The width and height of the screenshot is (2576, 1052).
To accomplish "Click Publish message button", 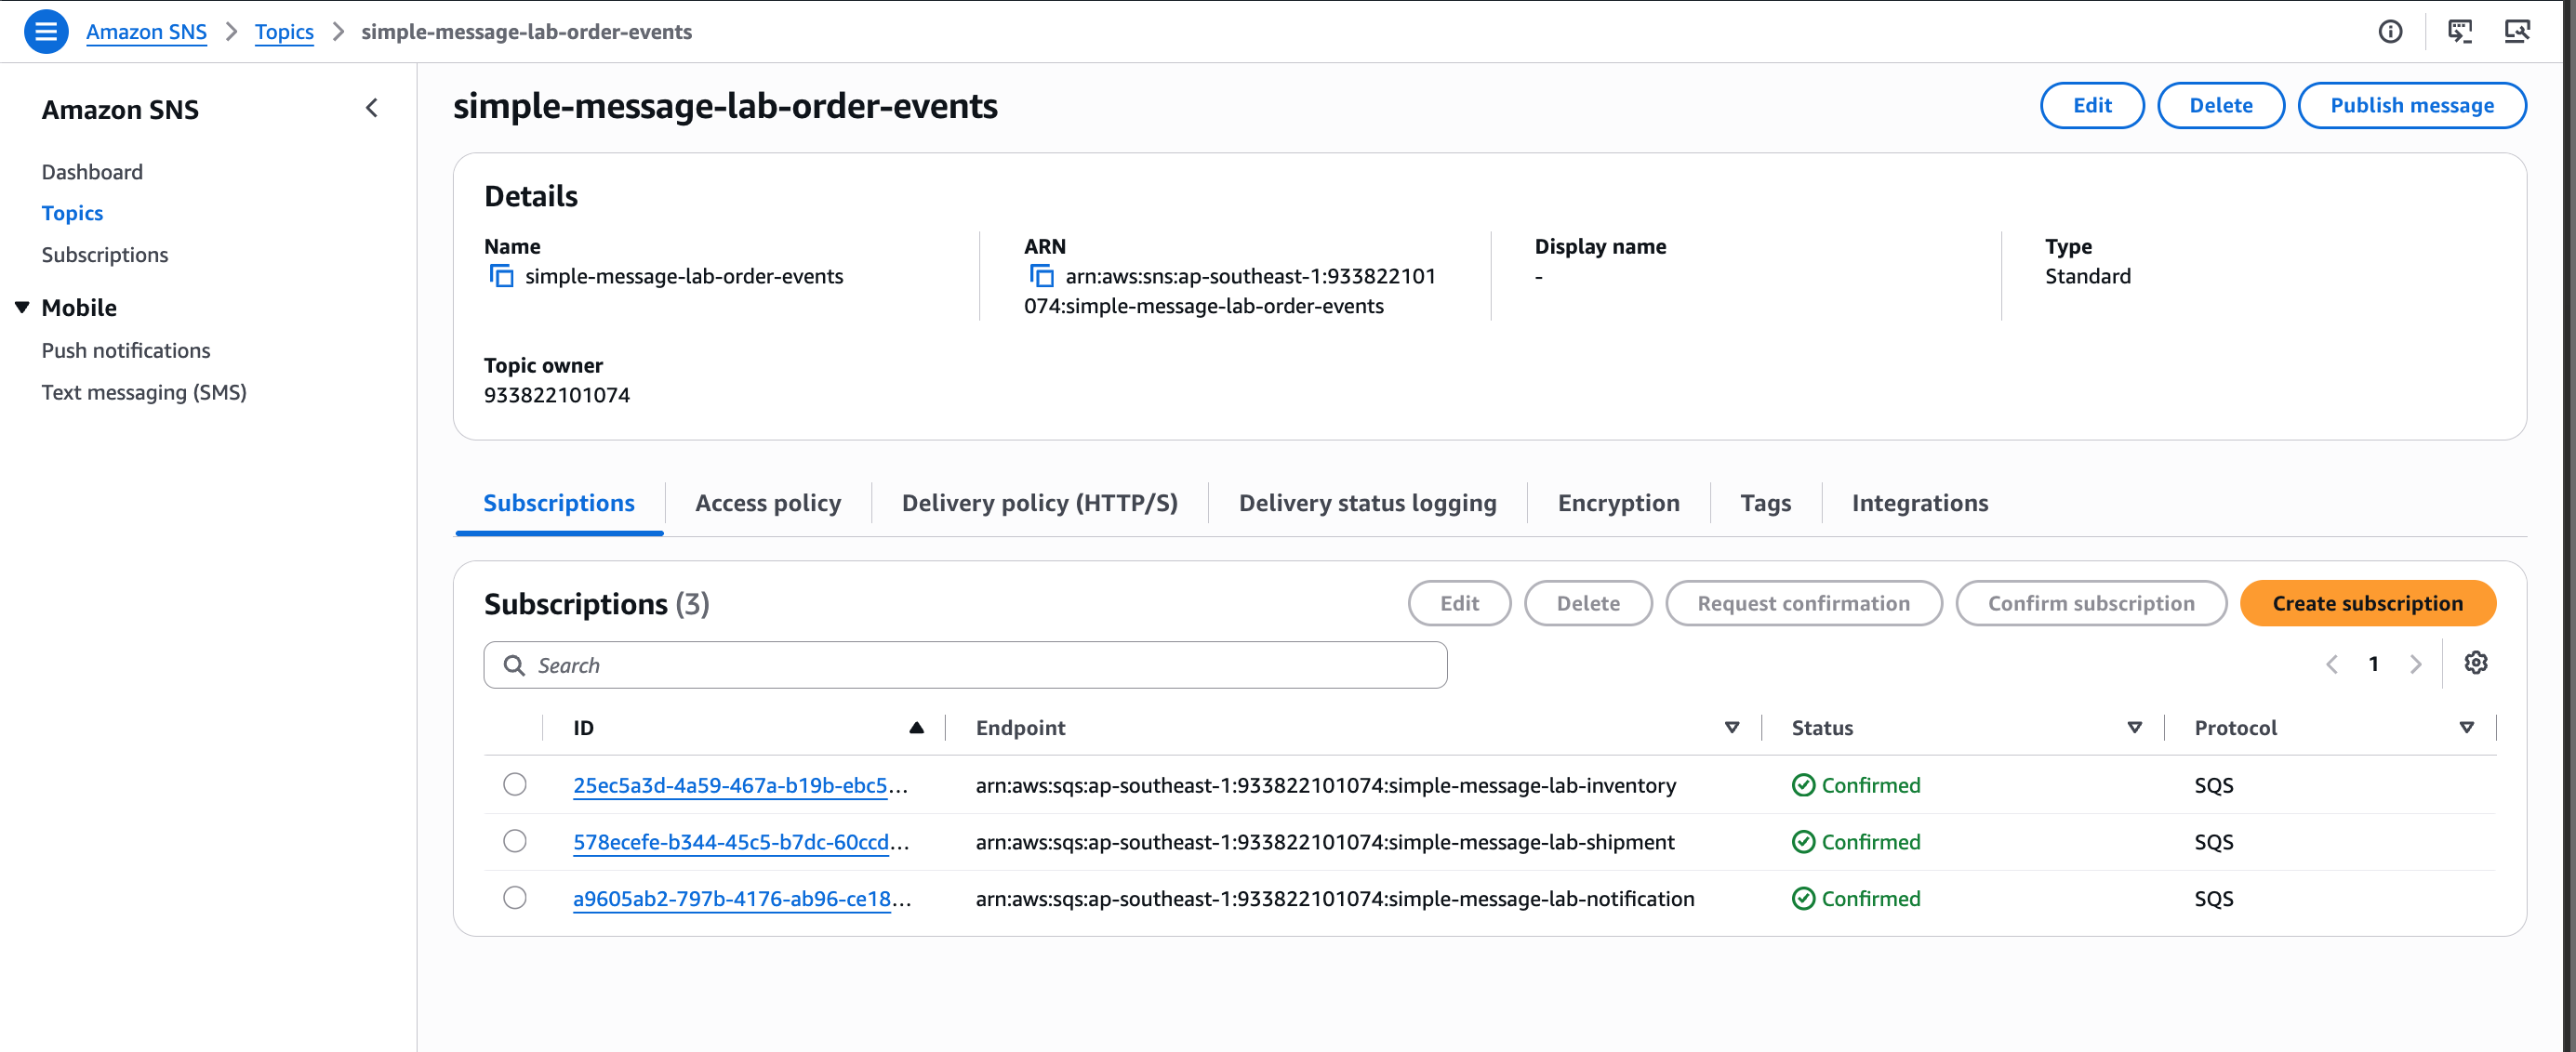I will point(2411,105).
